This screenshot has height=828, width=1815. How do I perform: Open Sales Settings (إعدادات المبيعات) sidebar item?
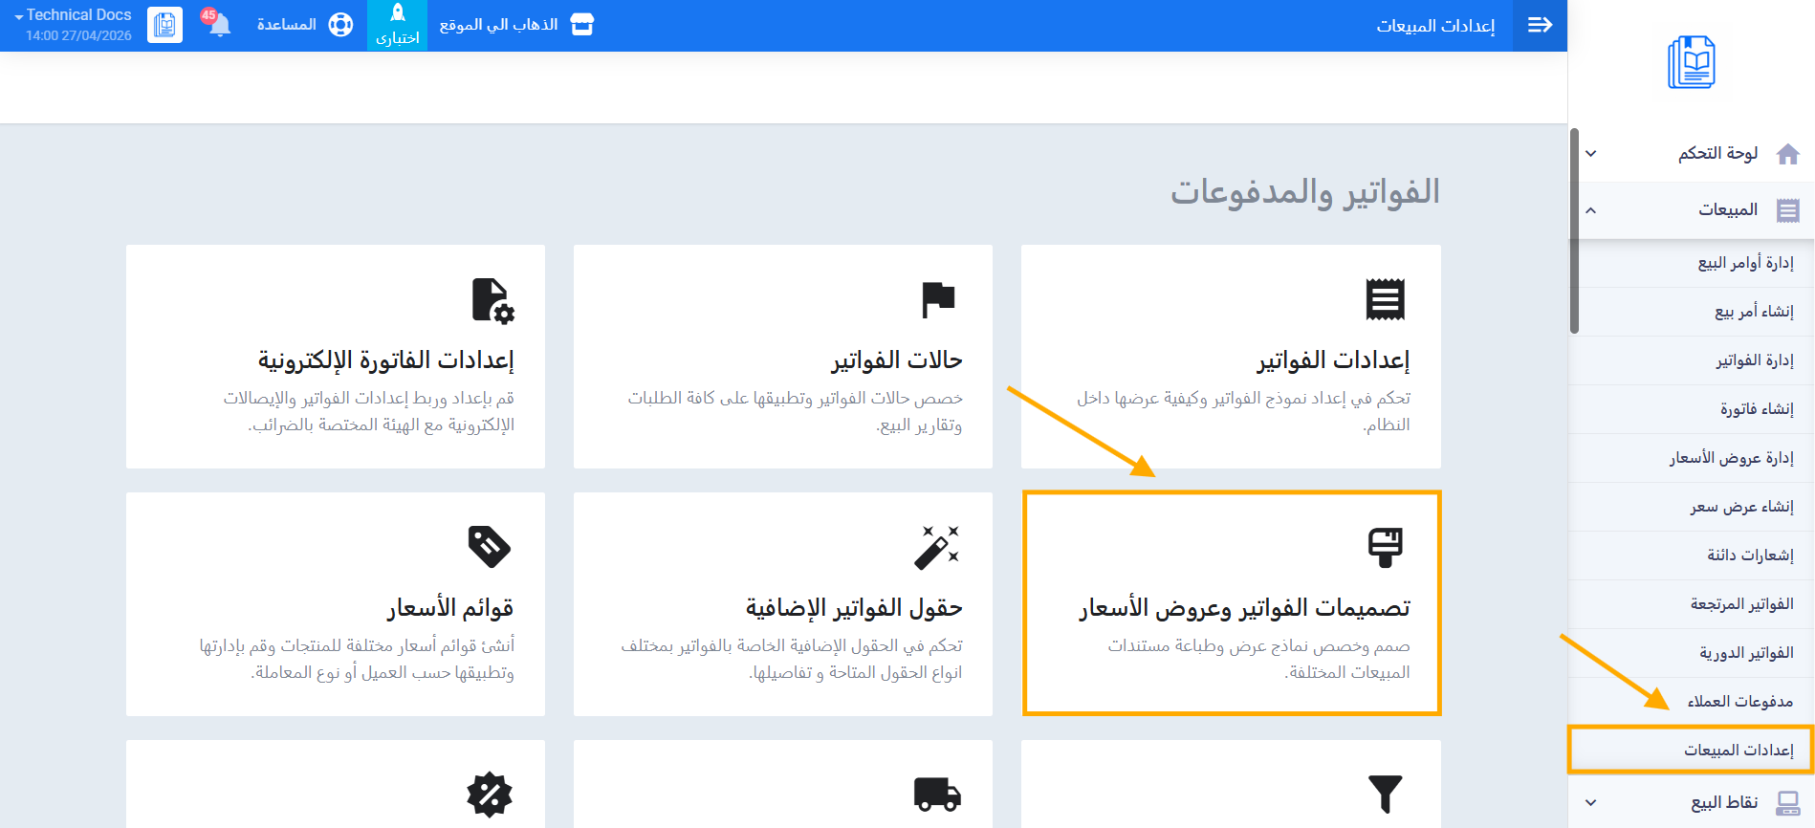[x=1738, y=751]
